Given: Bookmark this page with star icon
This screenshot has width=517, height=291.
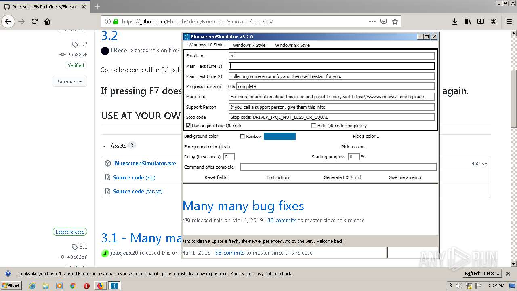Looking at the screenshot, I should pyautogui.click(x=395, y=21).
